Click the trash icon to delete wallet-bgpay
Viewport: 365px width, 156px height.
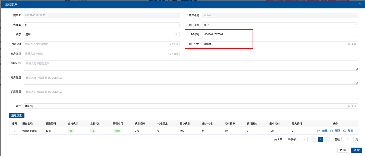331,131
